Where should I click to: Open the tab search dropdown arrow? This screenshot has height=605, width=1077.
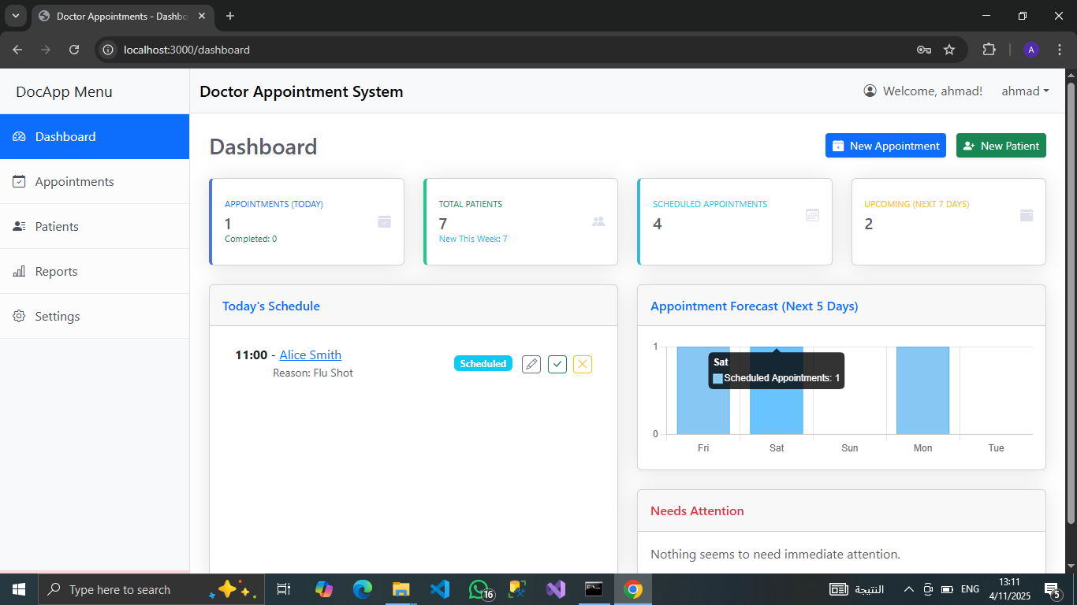15,16
